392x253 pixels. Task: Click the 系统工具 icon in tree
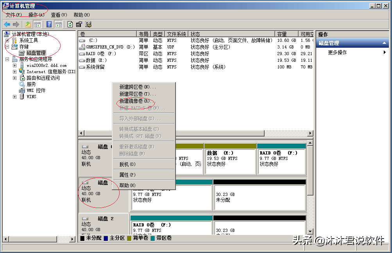[x=15, y=40]
